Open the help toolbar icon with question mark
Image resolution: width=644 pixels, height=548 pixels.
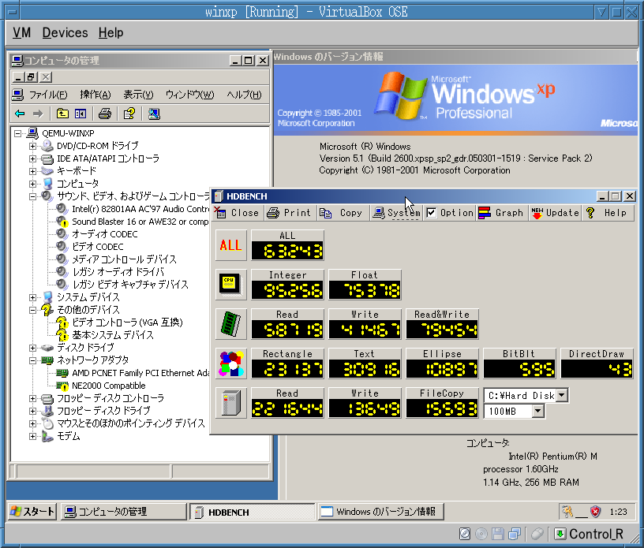(129, 114)
